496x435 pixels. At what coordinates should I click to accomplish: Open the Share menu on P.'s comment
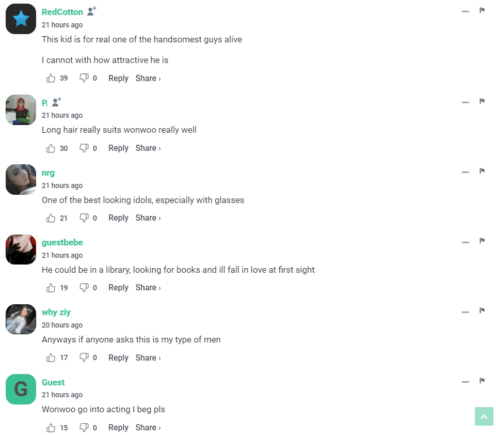tap(148, 148)
